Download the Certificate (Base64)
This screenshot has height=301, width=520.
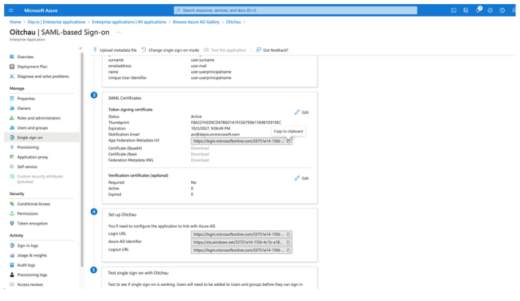[x=200, y=148]
